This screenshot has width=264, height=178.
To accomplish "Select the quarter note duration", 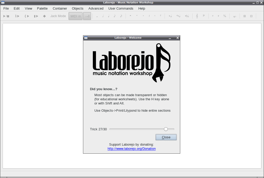I will (109, 16).
